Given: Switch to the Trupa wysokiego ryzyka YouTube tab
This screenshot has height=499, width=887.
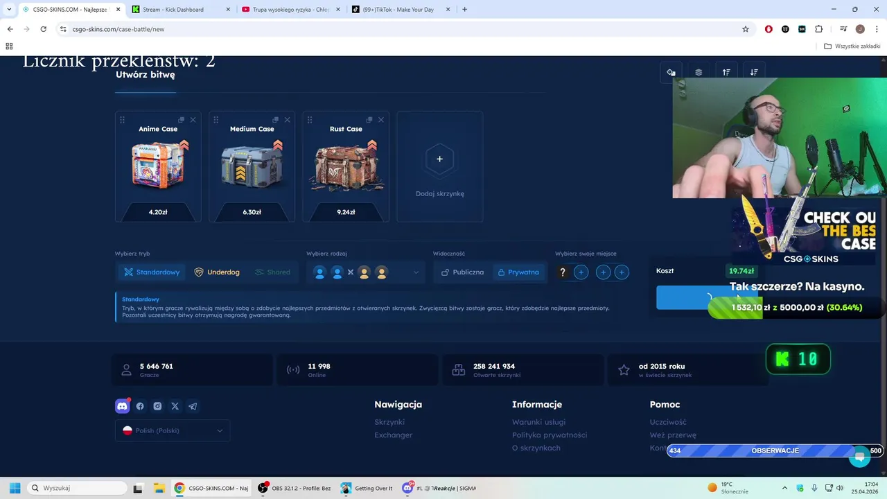Looking at the screenshot, I should point(290,10).
